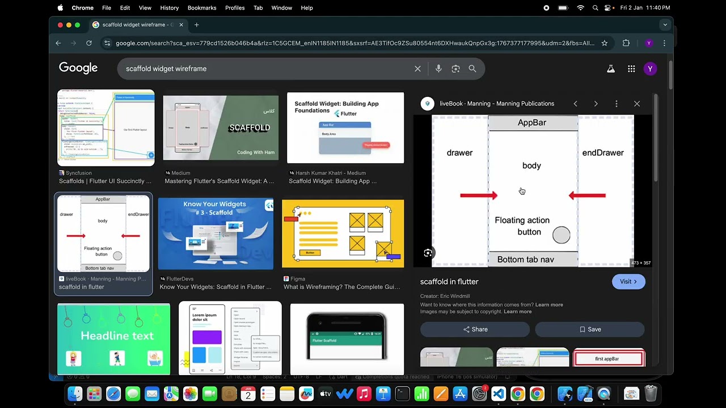Open the History menu
The image size is (726, 408).
tap(169, 8)
